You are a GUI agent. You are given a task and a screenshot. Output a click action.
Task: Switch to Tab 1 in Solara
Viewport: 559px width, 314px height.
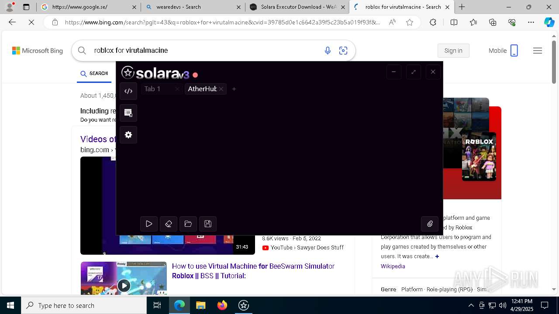point(152,89)
